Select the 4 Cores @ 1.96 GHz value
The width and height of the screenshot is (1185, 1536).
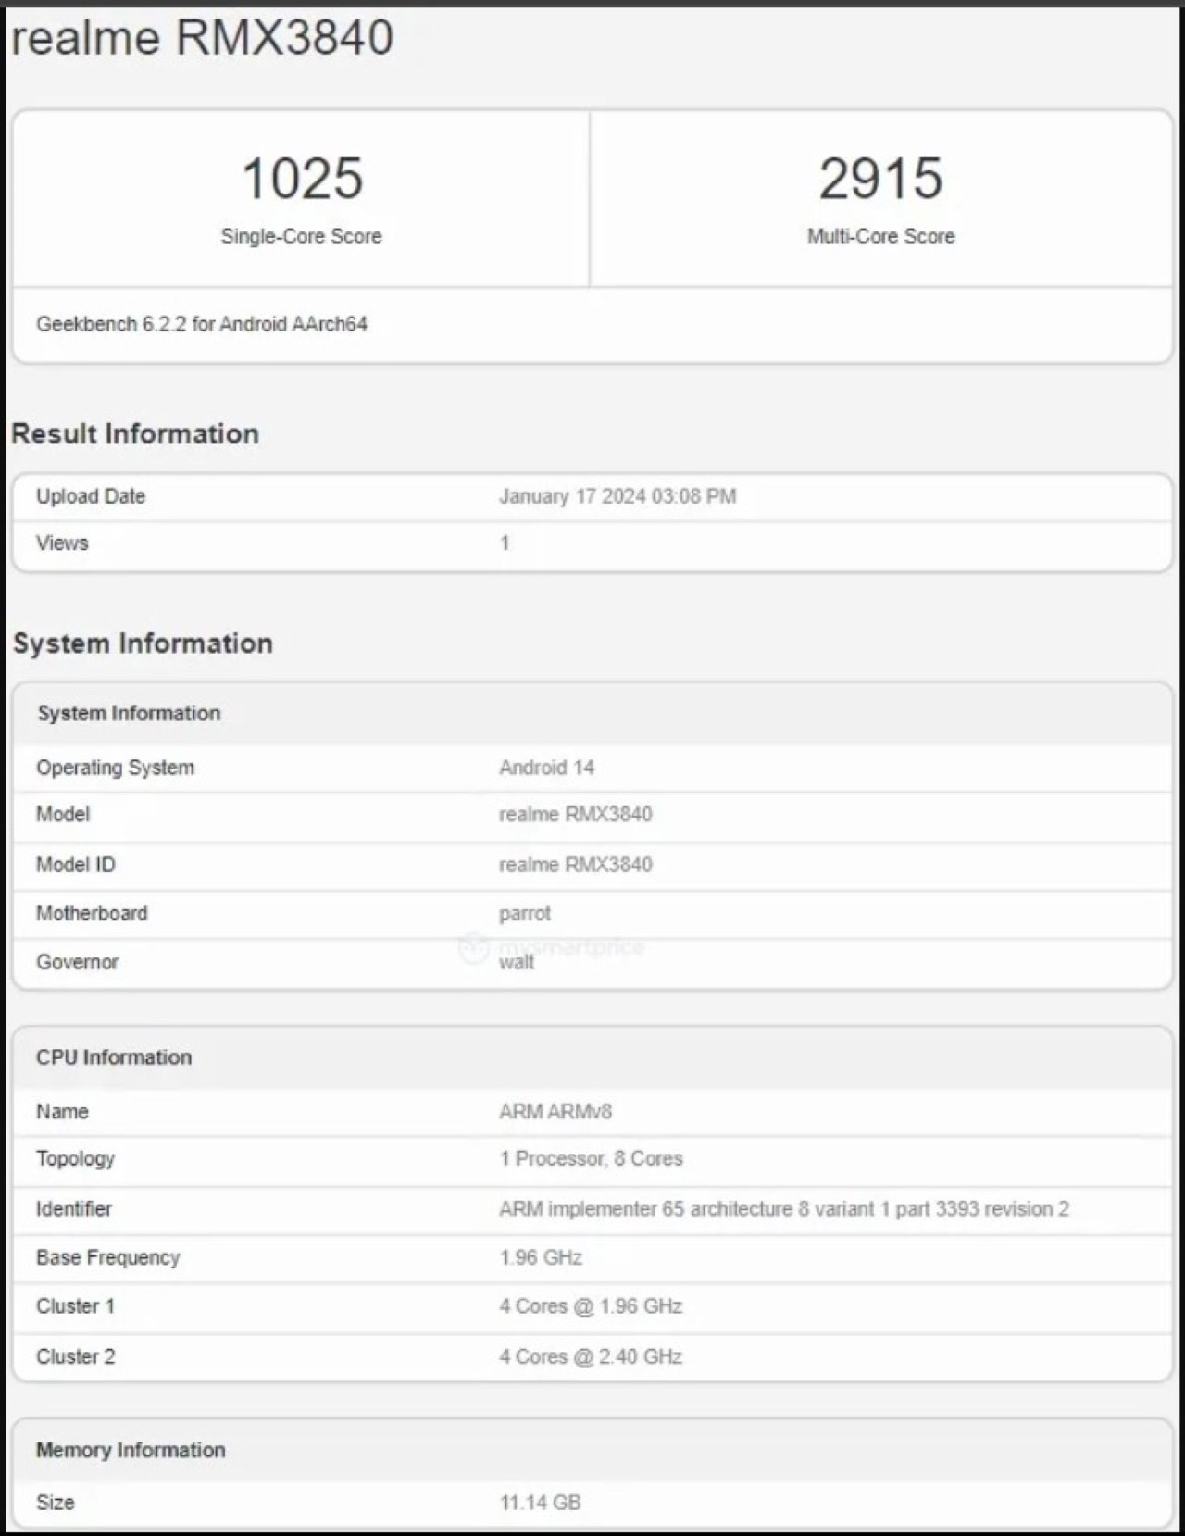(591, 1306)
